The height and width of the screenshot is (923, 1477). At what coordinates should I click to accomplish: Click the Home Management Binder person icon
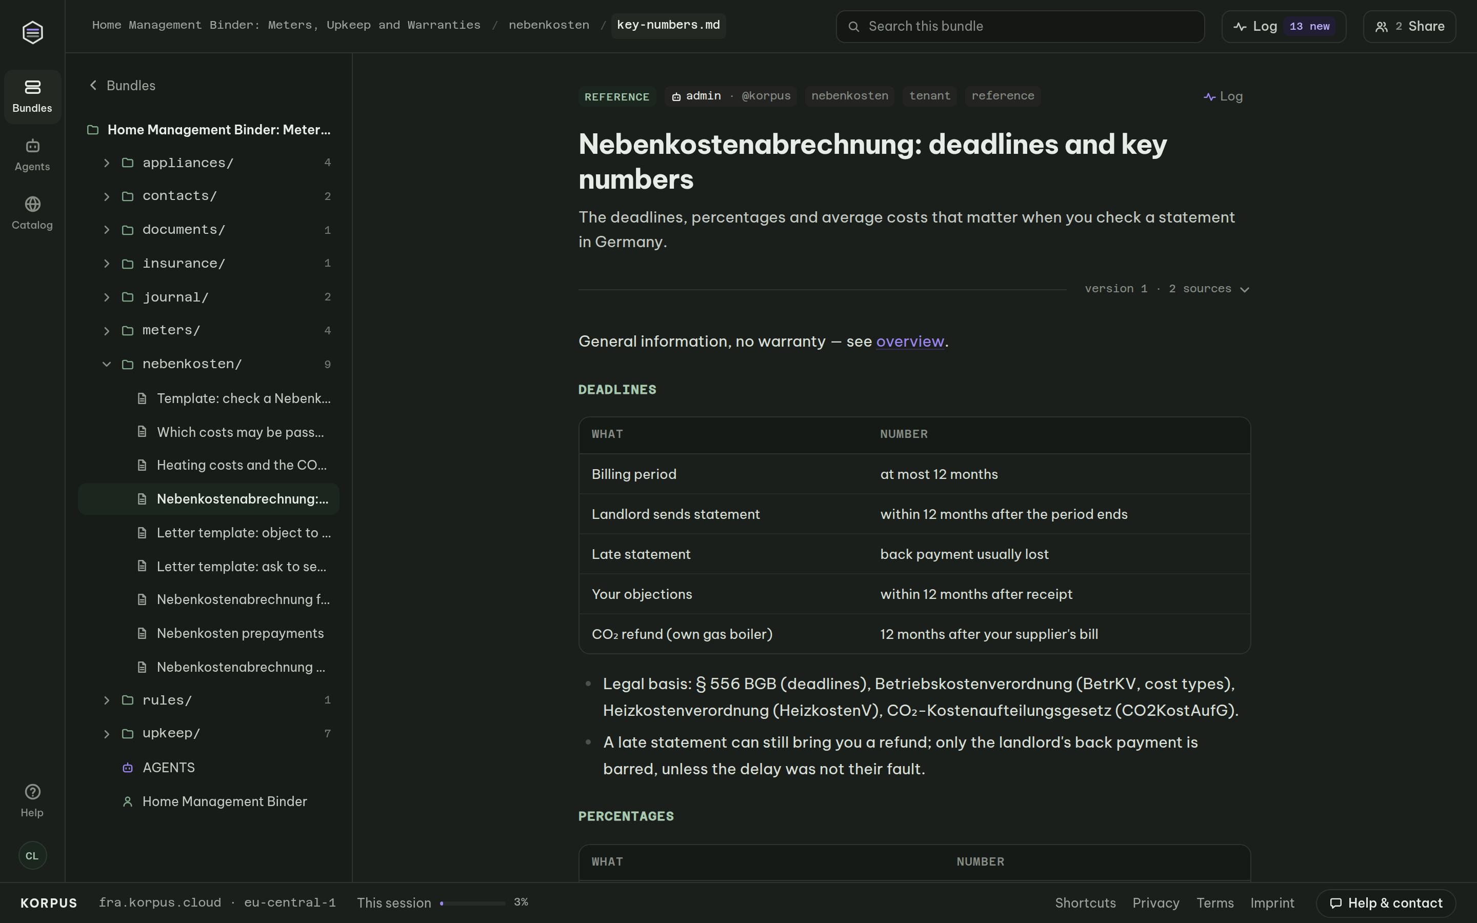click(x=128, y=801)
